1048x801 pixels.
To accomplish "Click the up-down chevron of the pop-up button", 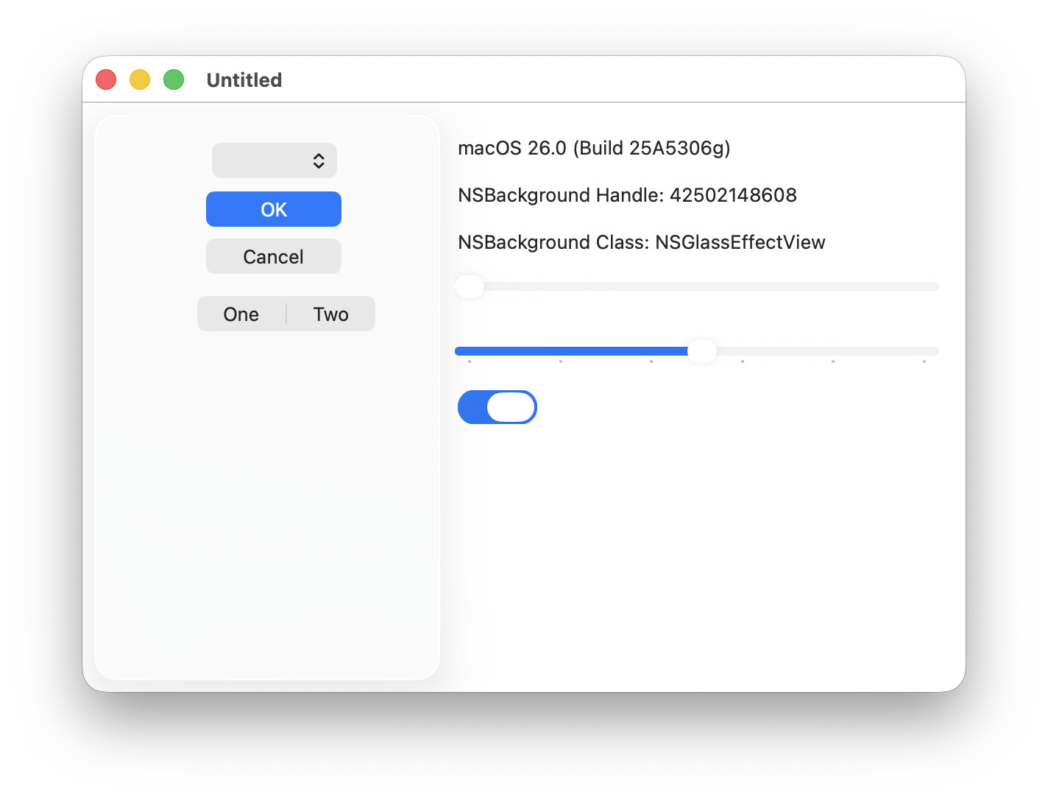I will [319, 160].
